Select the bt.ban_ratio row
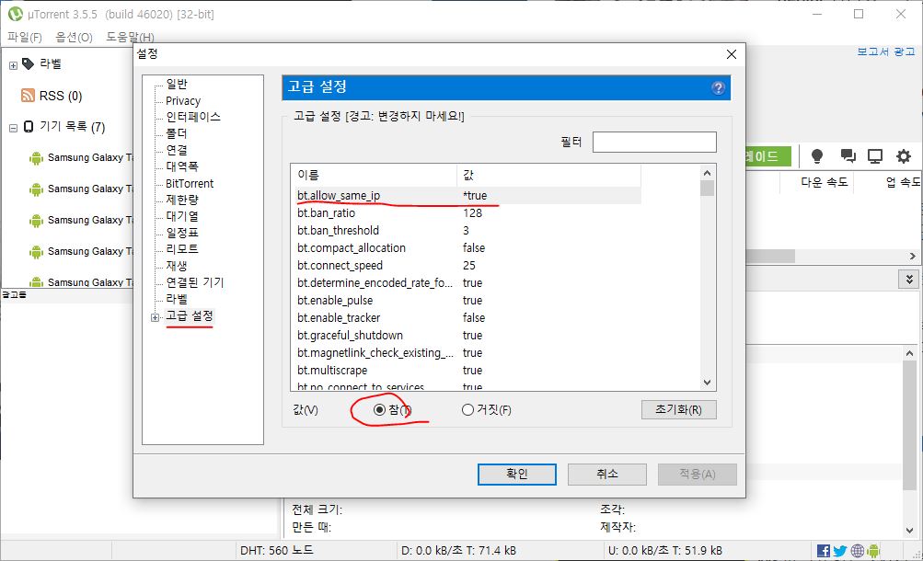This screenshot has width=923, height=561. coord(467,212)
